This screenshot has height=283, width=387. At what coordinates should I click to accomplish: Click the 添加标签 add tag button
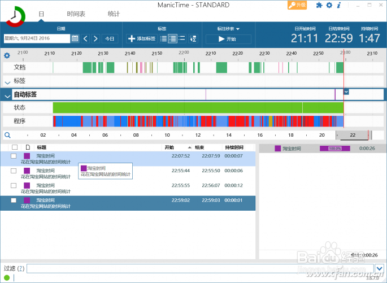(142, 38)
